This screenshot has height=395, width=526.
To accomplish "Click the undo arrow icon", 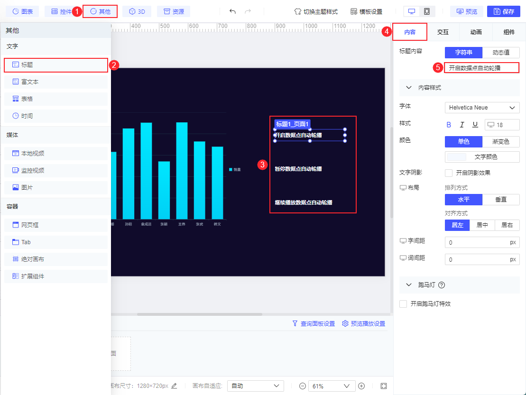I will click(232, 11).
